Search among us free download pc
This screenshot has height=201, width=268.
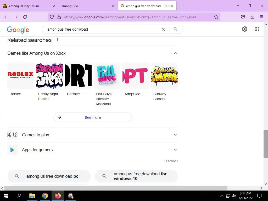[49, 176]
